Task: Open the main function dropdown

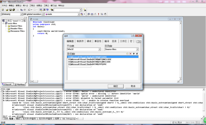Action: [78, 14]
